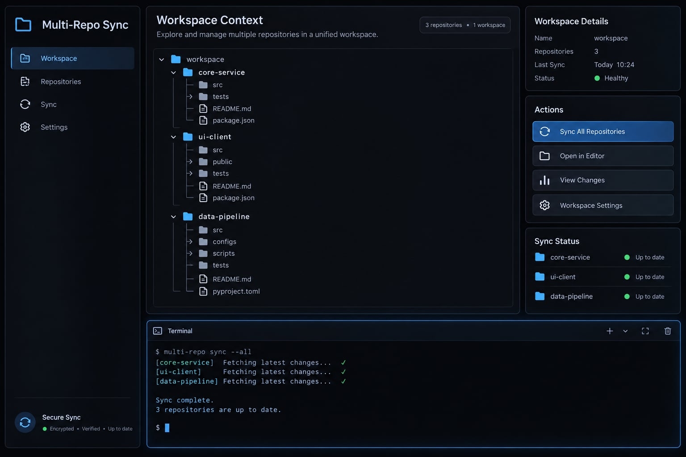Add a new terminal with plus icon
686x457 pixels.
coord(610,331)
